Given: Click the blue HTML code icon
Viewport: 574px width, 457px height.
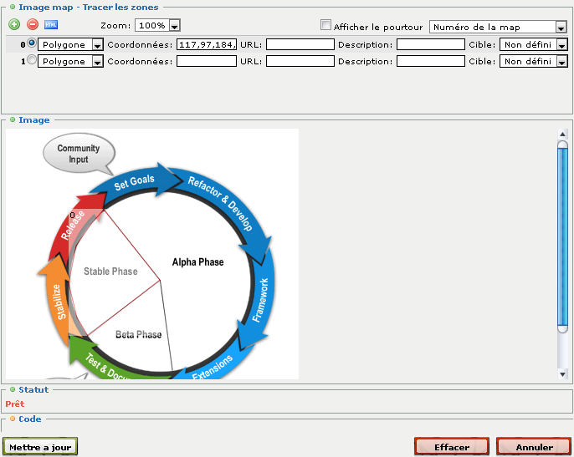Looking at the screenshot, I should click(51, 25).
